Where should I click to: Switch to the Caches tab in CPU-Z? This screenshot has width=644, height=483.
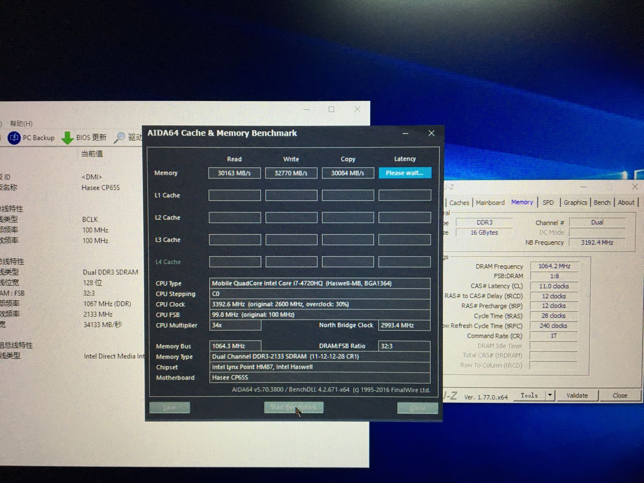tap(459, 202)
